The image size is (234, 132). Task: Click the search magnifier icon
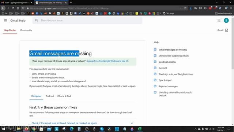37,21
